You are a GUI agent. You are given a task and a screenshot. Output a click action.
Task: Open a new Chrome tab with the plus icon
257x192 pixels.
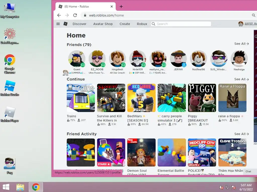[121, 6]
